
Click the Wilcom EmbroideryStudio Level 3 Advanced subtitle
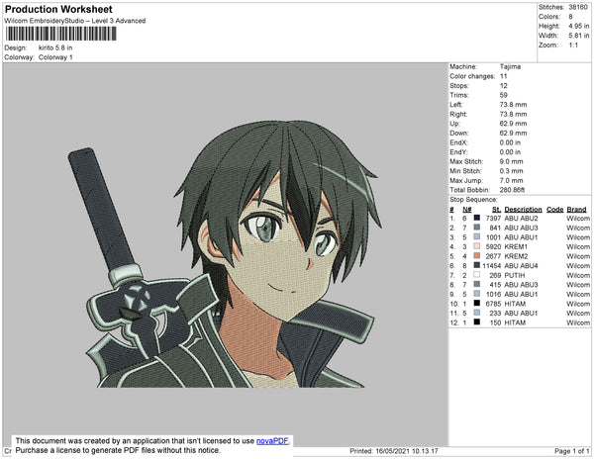pyautogui.click(x=75, y=21)
